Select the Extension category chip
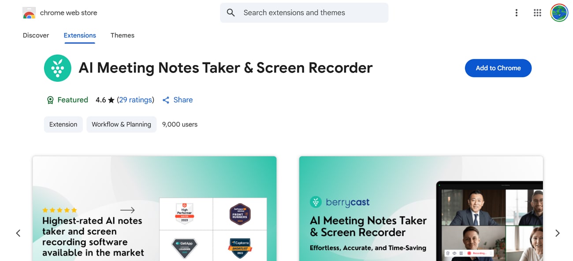Viewport: 573px width, 261px height. [x=63, y=124]
